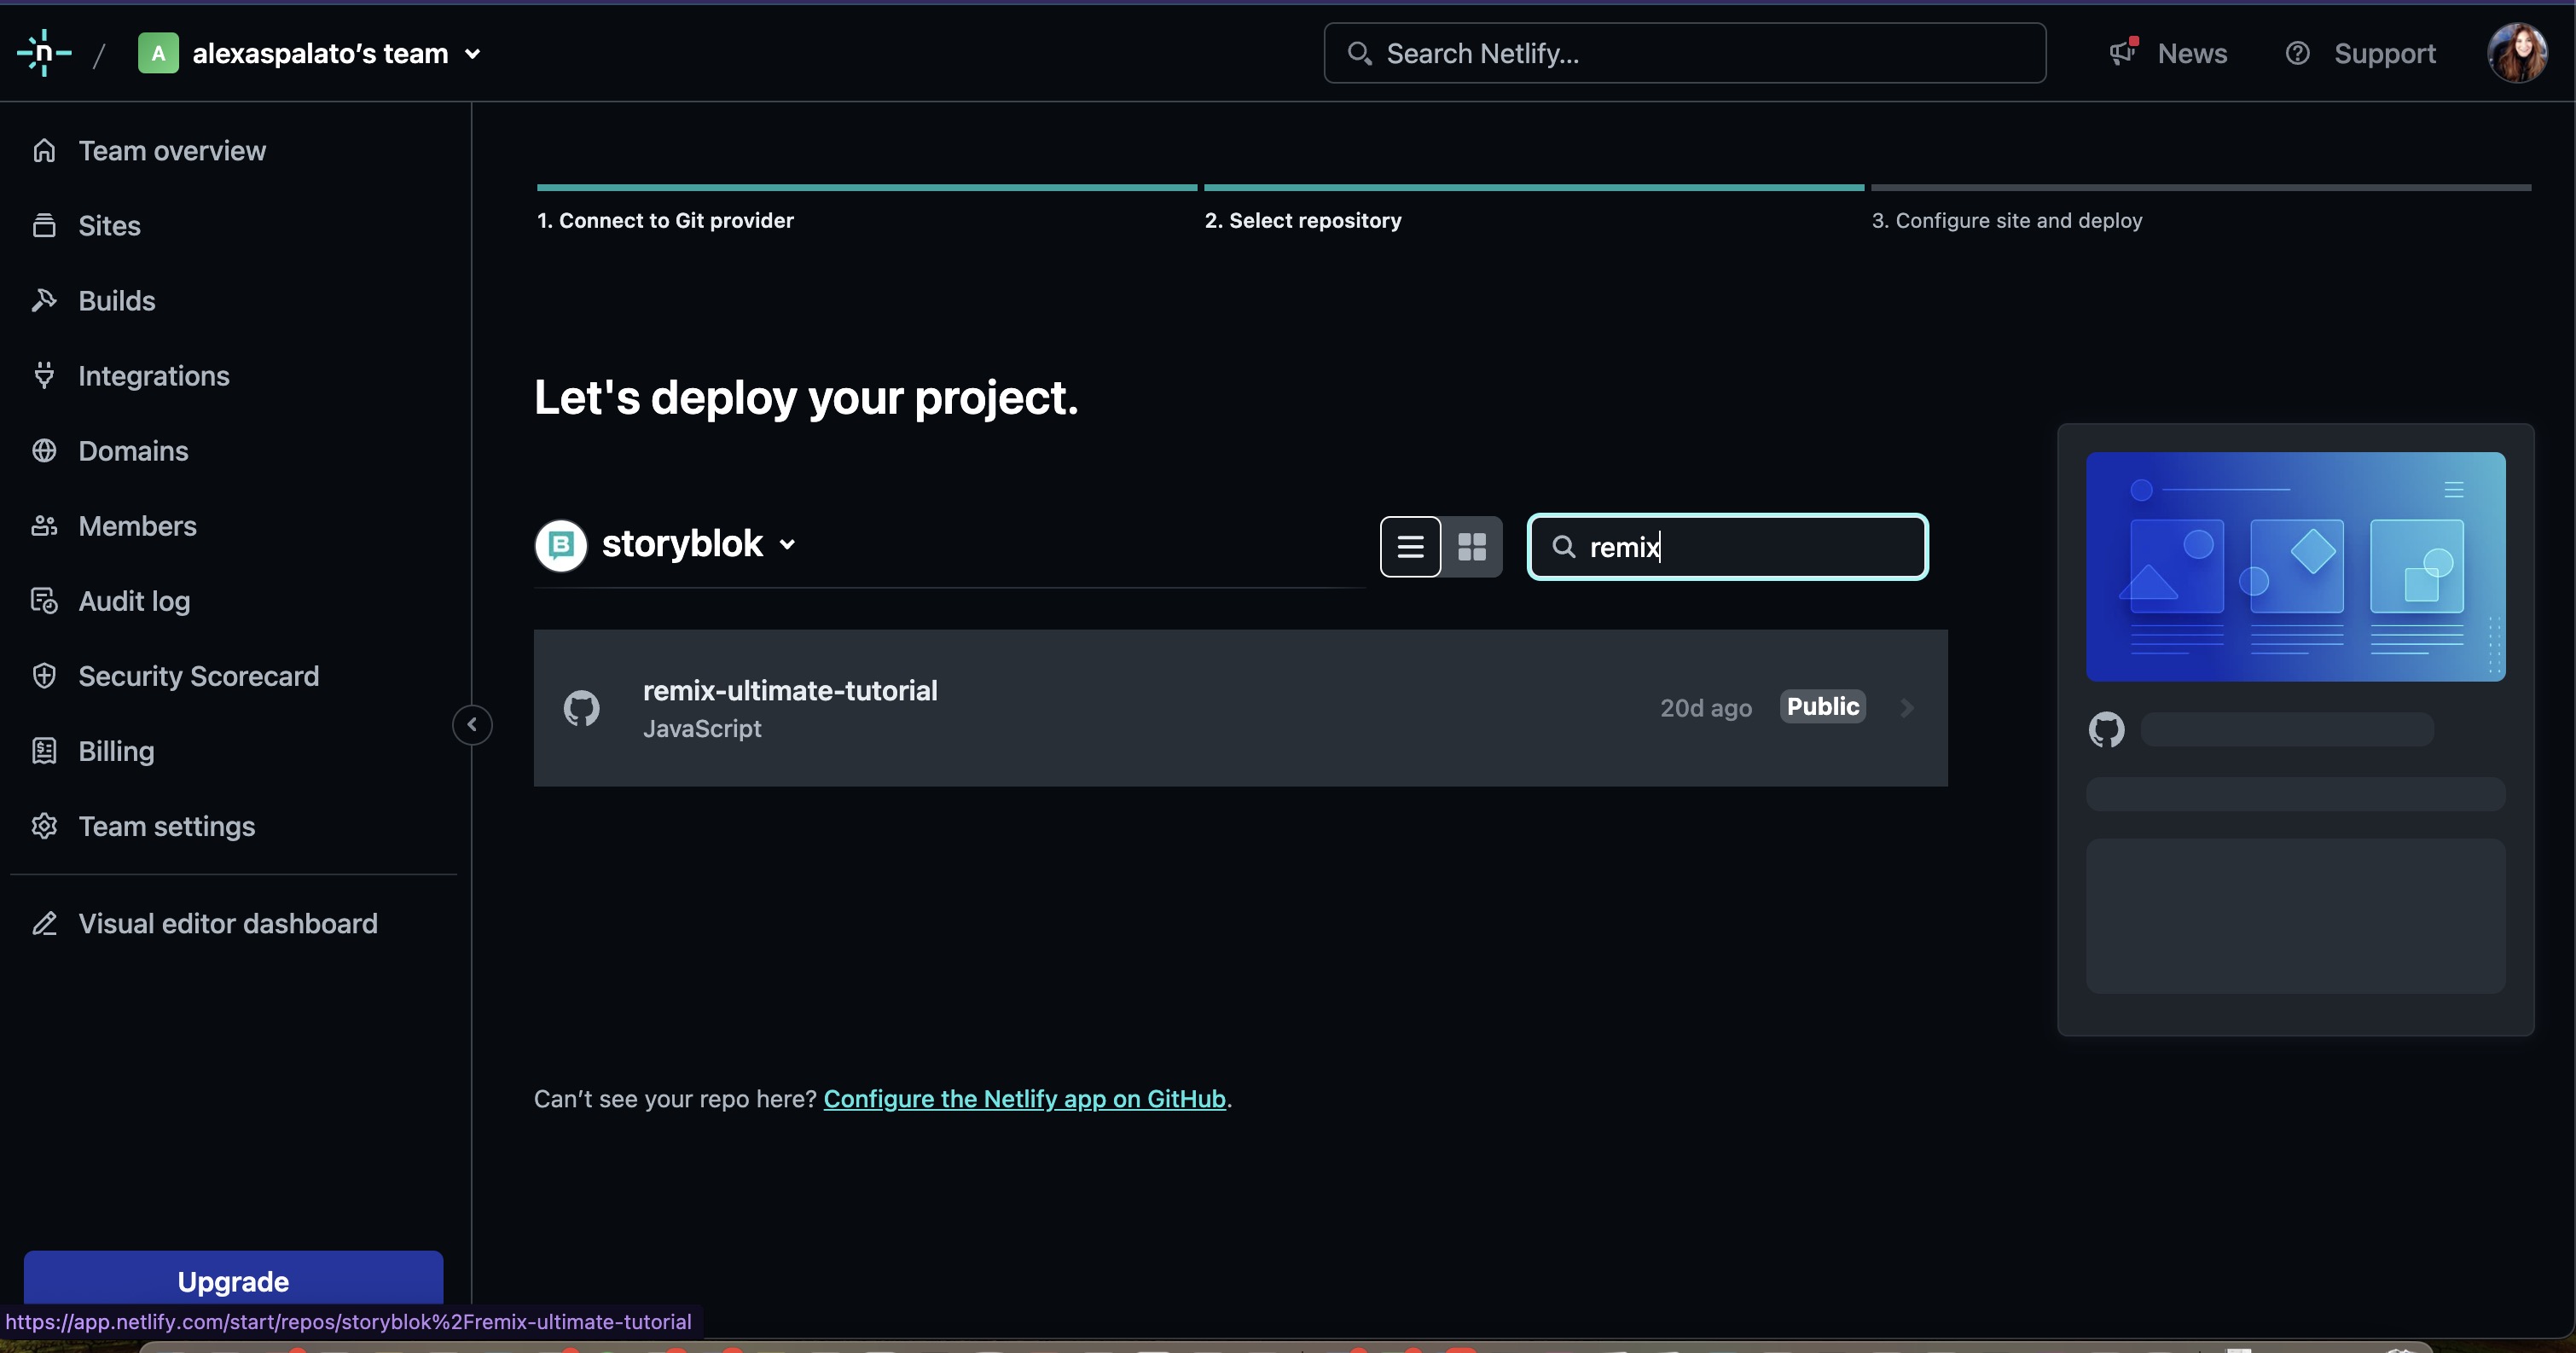This screenshot has height=1353, width=2576.
Task: Collapse the sidebar with the chevron button
Action: pyautogui.click(x=472, y=724)
